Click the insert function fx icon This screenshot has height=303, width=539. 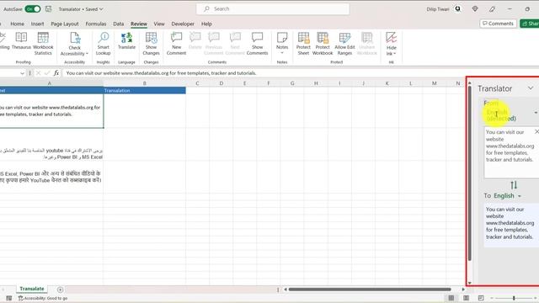pos(56,73)
